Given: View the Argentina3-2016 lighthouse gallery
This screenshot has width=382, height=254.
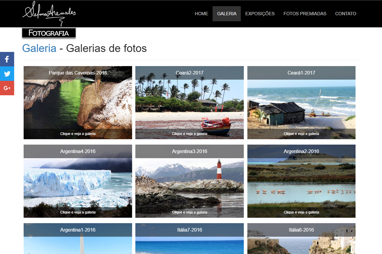Looking at the screenshot, I should click(x=190, y=181).
